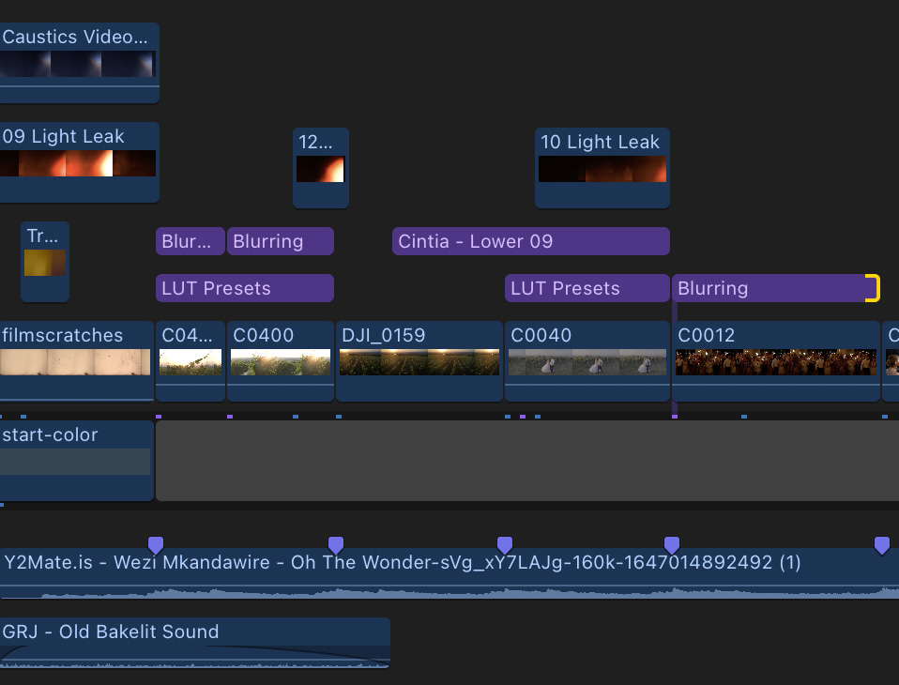Select the GRJ - Old Bakelit Sound clip
The image size is (899, 685).
[195, 643]
